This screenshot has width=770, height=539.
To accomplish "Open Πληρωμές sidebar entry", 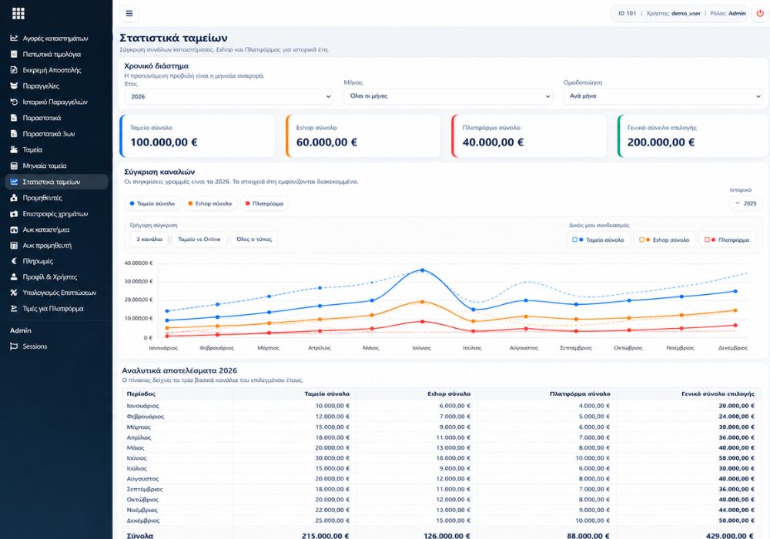I will coord(55,261).
